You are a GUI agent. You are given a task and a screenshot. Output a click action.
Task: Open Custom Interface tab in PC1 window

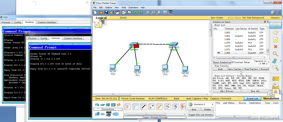point(73,38)
